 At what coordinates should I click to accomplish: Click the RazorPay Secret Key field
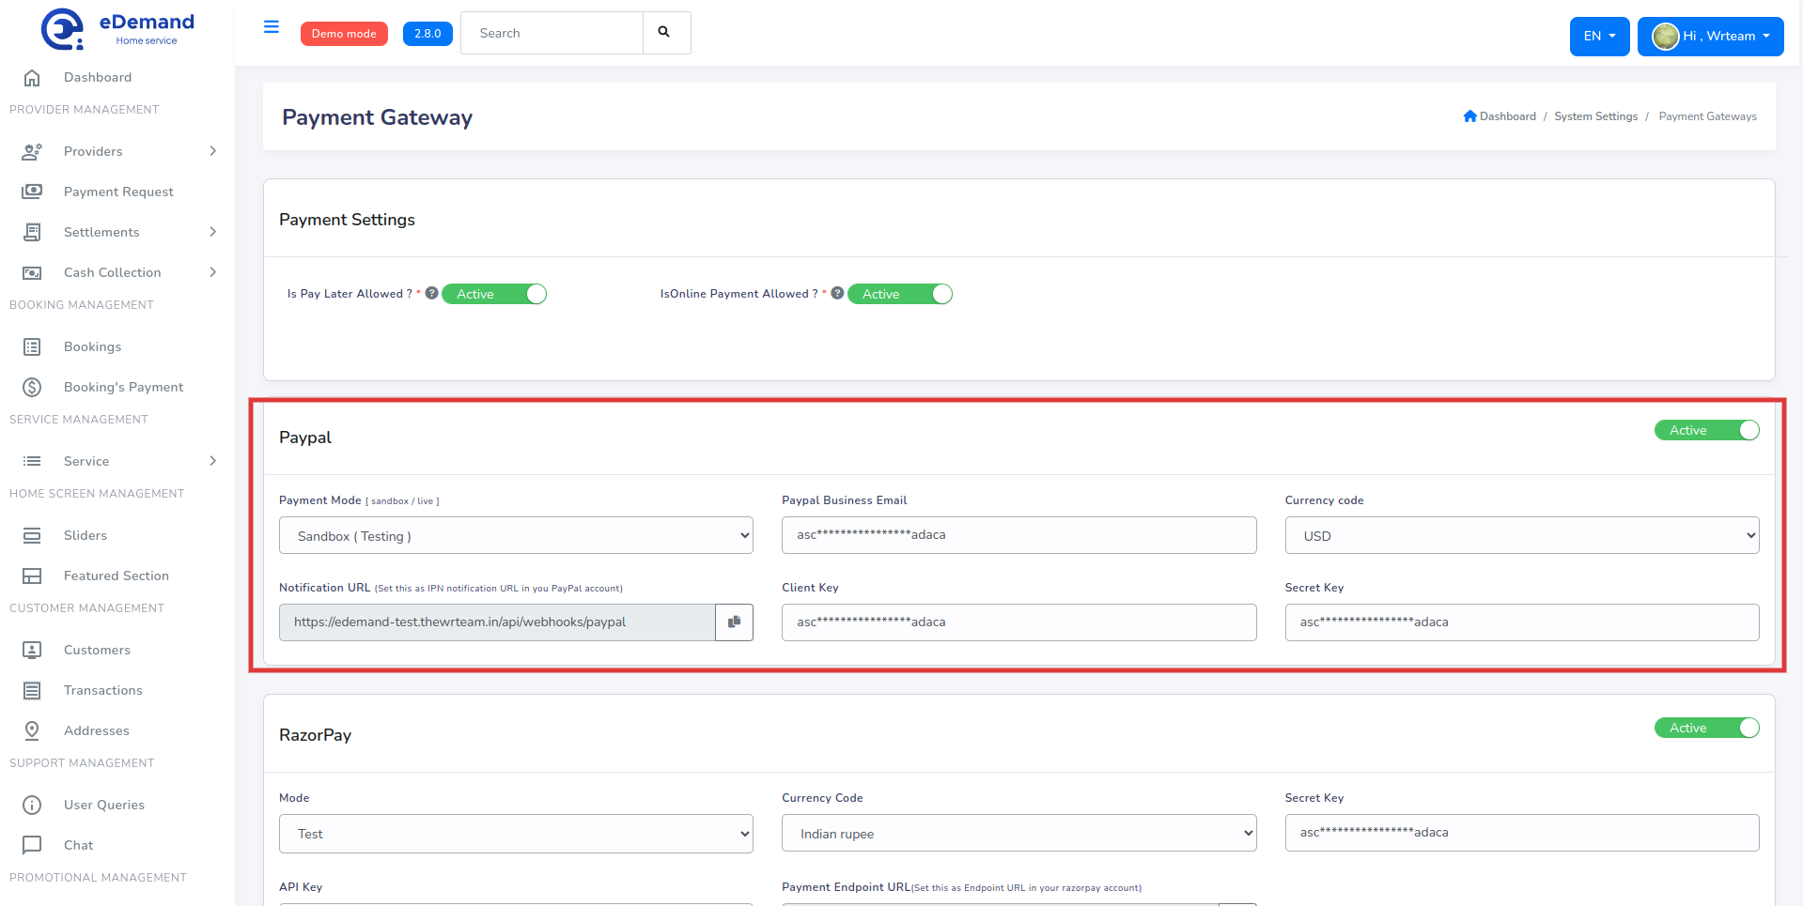1522,833
